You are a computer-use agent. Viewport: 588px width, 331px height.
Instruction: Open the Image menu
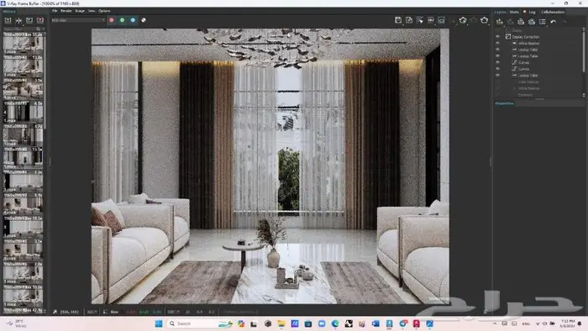(x=80, y=11)
